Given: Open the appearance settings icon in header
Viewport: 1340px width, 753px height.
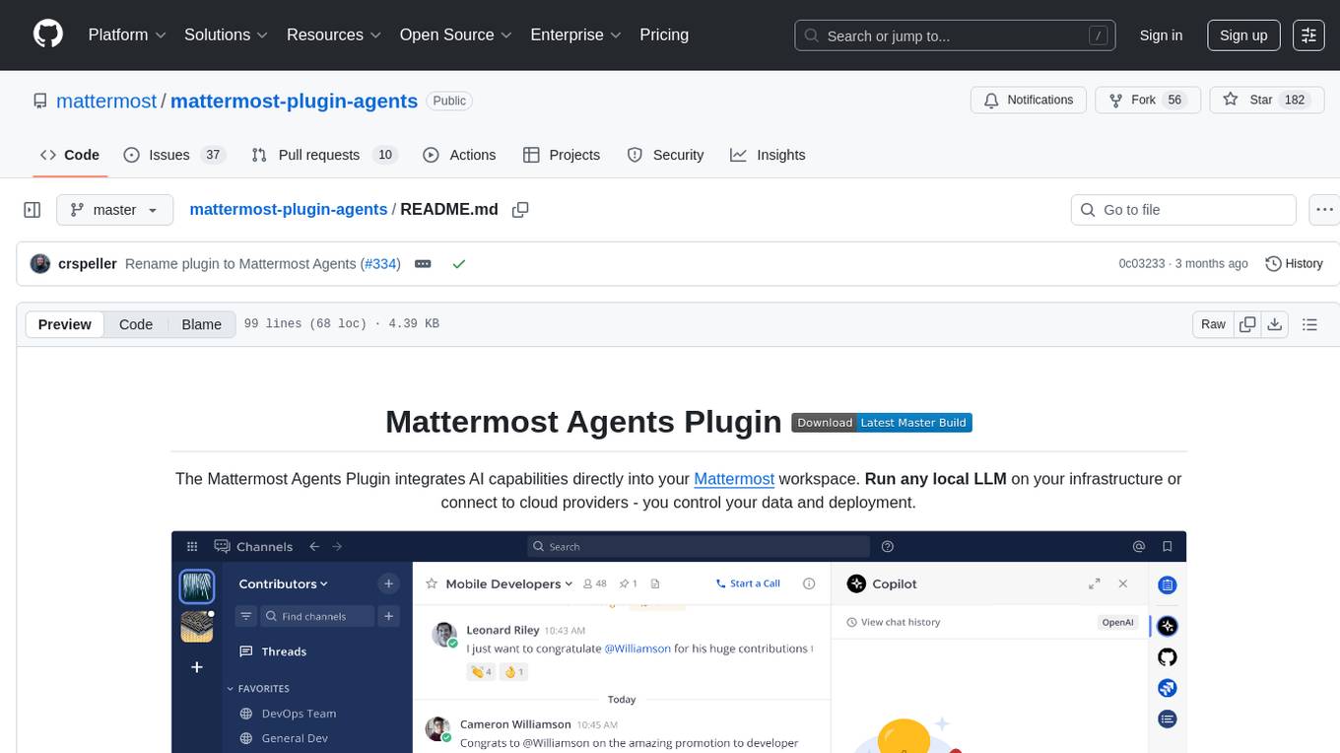Looking at the screenshot, I should [1308, 35].
